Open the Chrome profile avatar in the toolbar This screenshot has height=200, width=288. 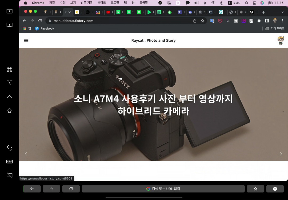(275, 21)
